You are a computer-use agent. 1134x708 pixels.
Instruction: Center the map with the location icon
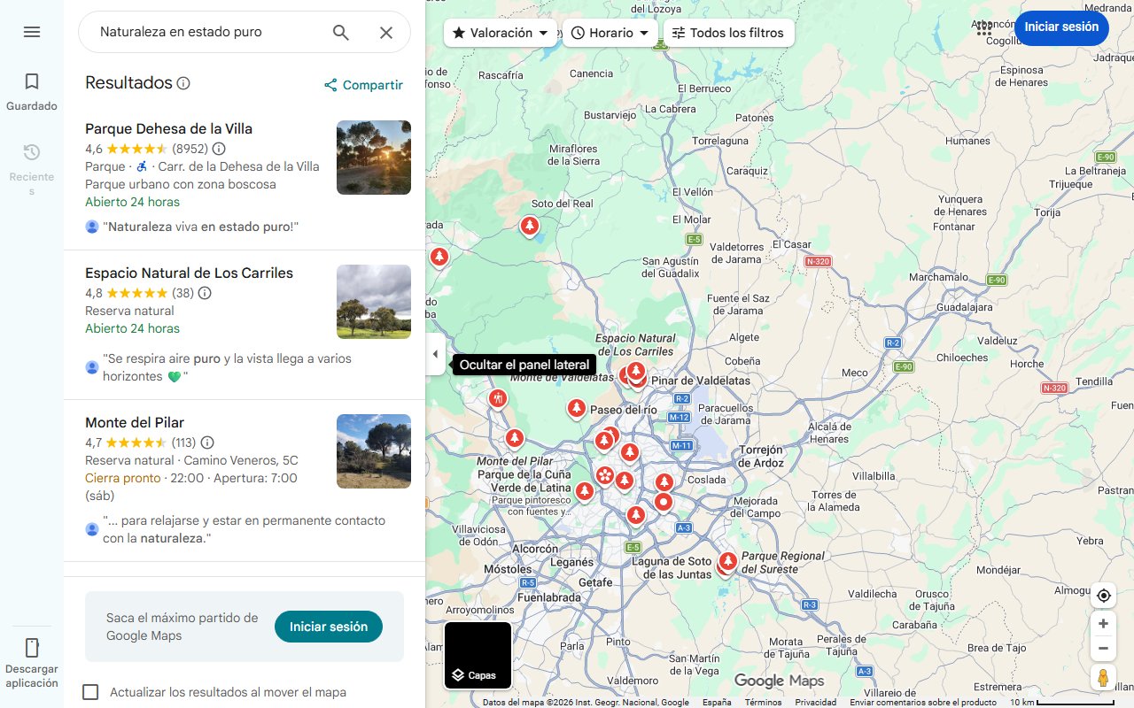pos(1103,596)
